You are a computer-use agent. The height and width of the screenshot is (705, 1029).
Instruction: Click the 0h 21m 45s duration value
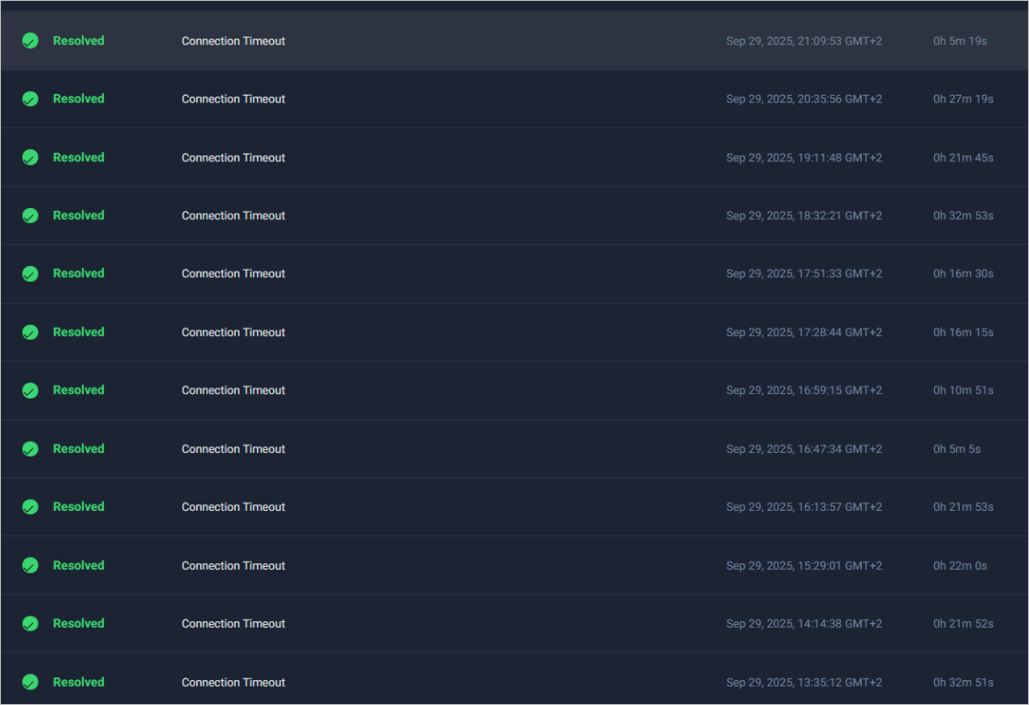[x=963, y=157]
